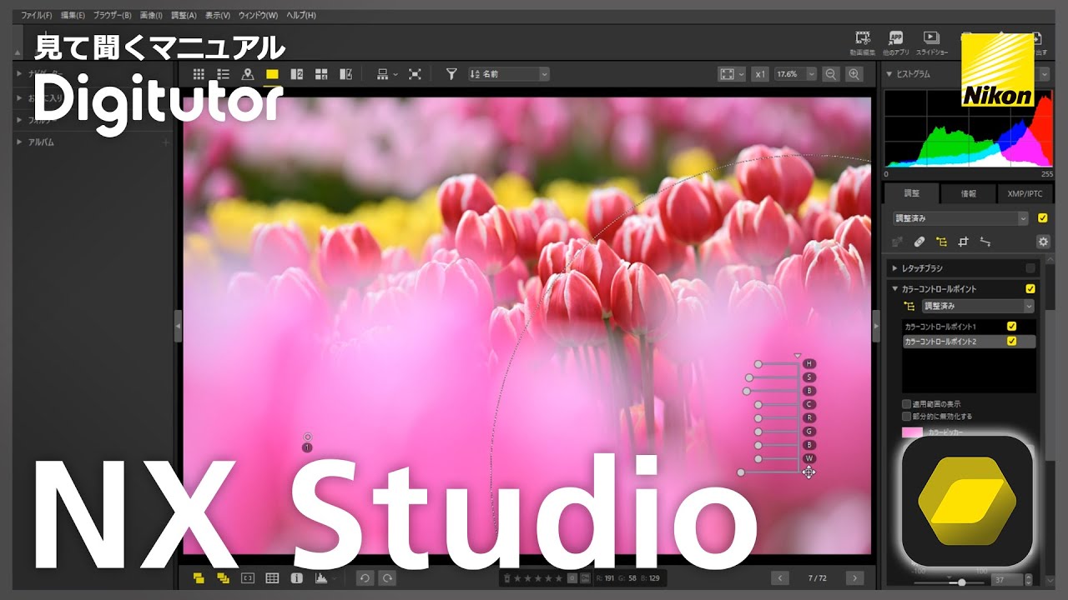
Task: Rotate image counter-clockwise
Action: pyautogui.click(x=364, y=577)
